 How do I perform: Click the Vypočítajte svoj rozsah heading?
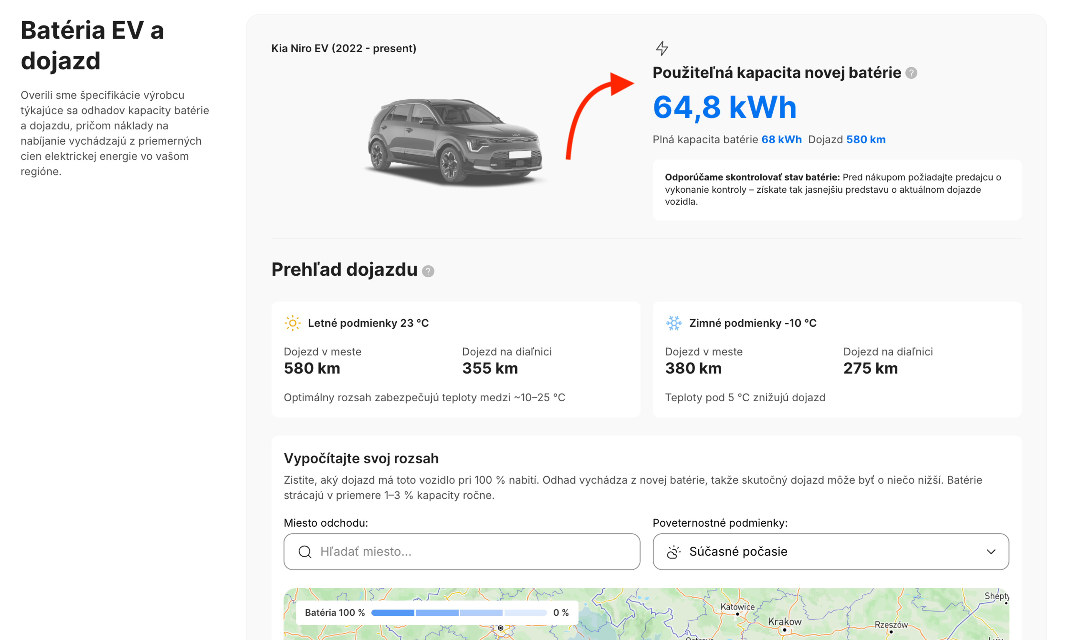(x=361, y=458)
